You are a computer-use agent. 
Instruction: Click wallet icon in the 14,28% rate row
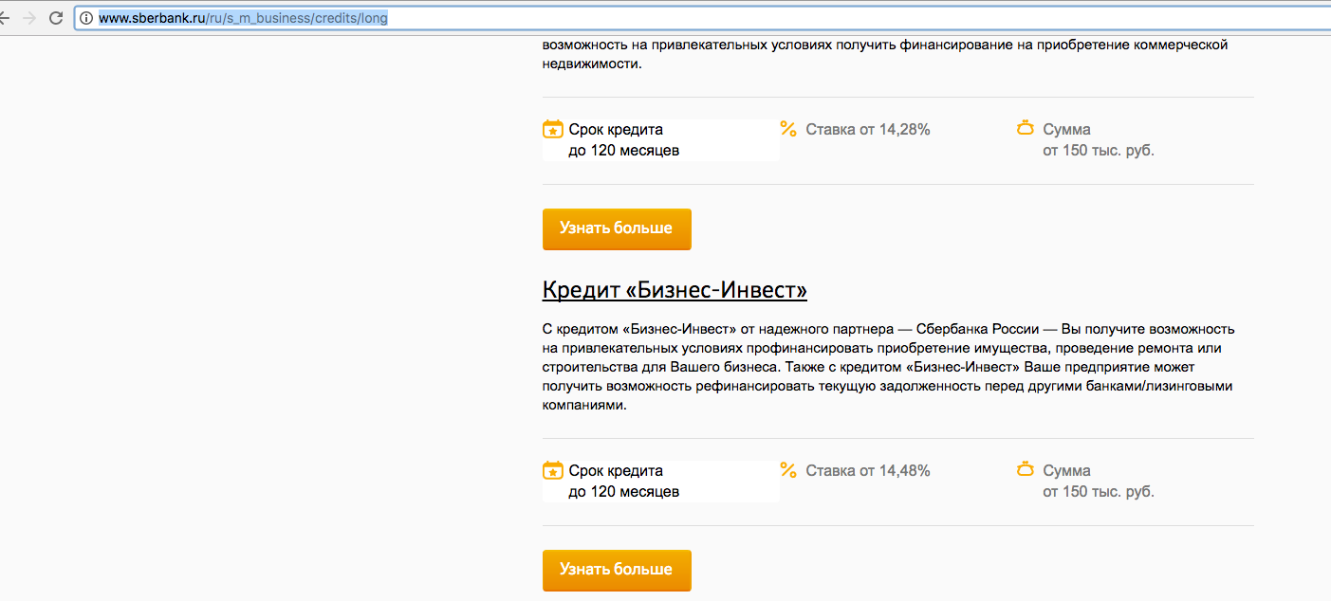[1025, 128]
